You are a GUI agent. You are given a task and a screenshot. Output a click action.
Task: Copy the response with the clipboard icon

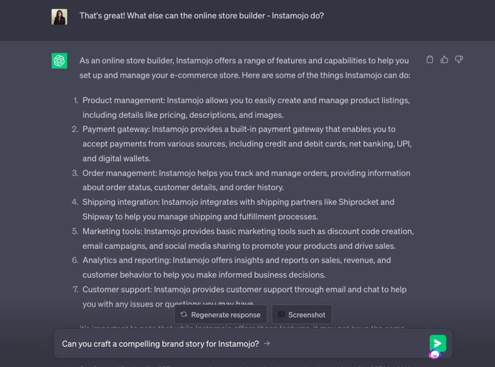430,59
